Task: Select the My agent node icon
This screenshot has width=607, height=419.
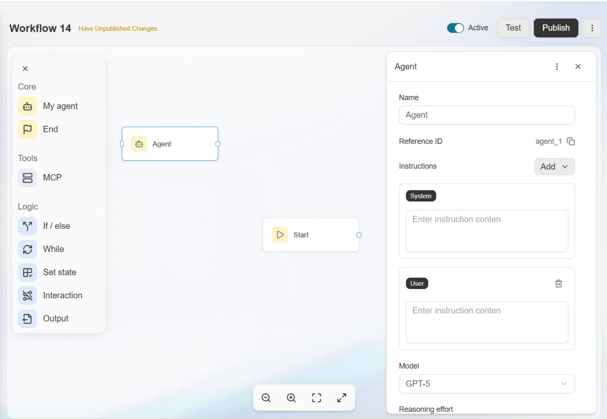Action: pyautogui.click(x=28, y=106)
